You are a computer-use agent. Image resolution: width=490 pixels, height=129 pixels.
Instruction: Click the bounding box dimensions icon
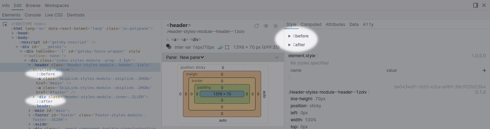227,47
